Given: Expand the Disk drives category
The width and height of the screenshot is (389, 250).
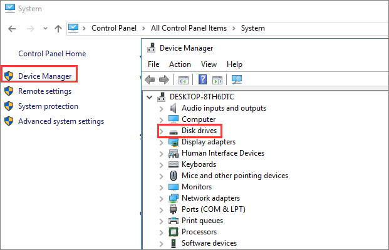Looking at the screenshot, I should 162,131.
